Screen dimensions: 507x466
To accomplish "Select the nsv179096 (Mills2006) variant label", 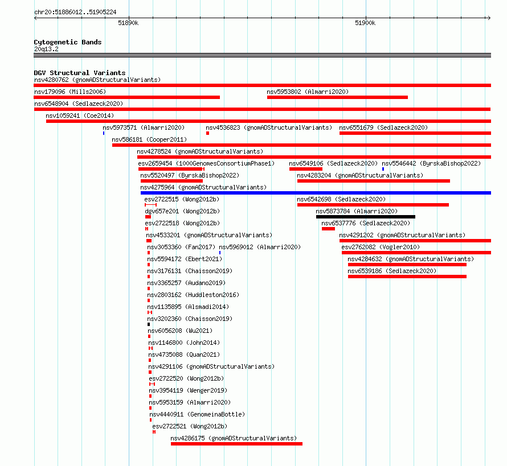I will [x=70, y=92].
